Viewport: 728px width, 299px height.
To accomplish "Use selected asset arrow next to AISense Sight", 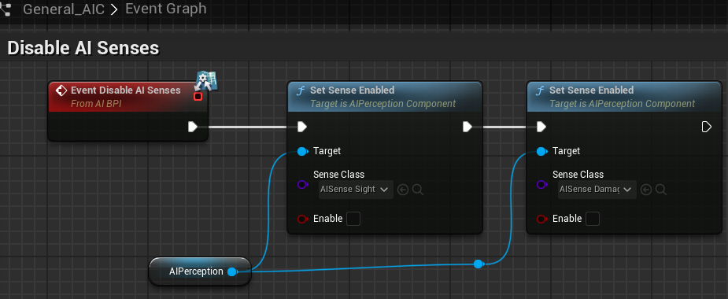I will point(403,190).
